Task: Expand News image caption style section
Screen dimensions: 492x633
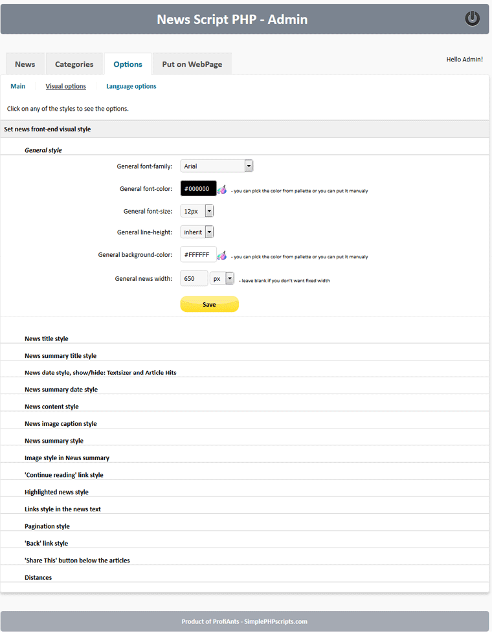Action: point(61,423)
